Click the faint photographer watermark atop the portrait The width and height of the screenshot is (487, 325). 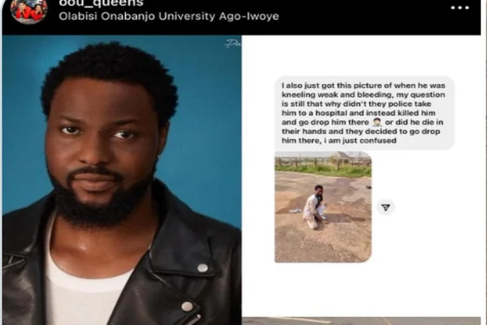(233, 44)
